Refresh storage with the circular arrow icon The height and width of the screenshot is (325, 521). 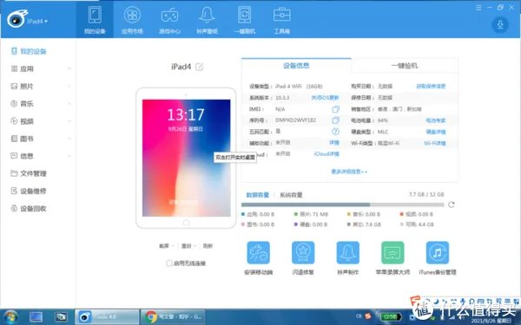click(451, 205)
